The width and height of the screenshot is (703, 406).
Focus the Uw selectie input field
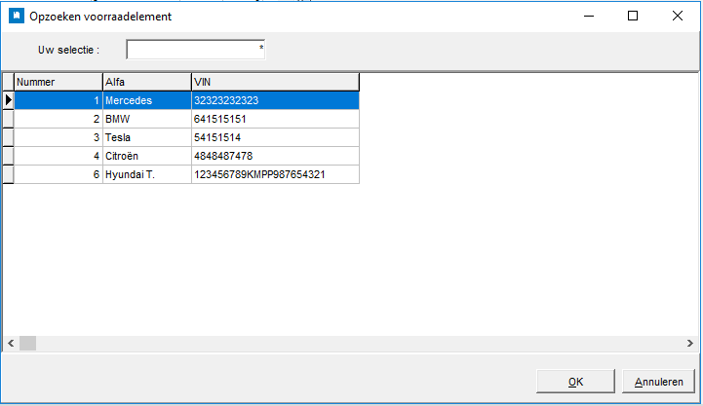point(195,49)
